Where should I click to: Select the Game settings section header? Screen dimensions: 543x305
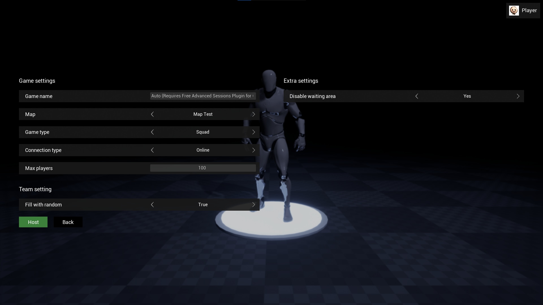click(37, 81)
